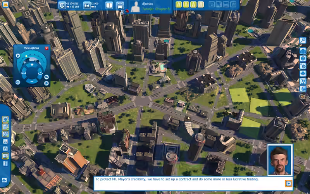Select the third yellow citizen class icon
The width and height of the screenshot is (310, 194).
(193, 5)
